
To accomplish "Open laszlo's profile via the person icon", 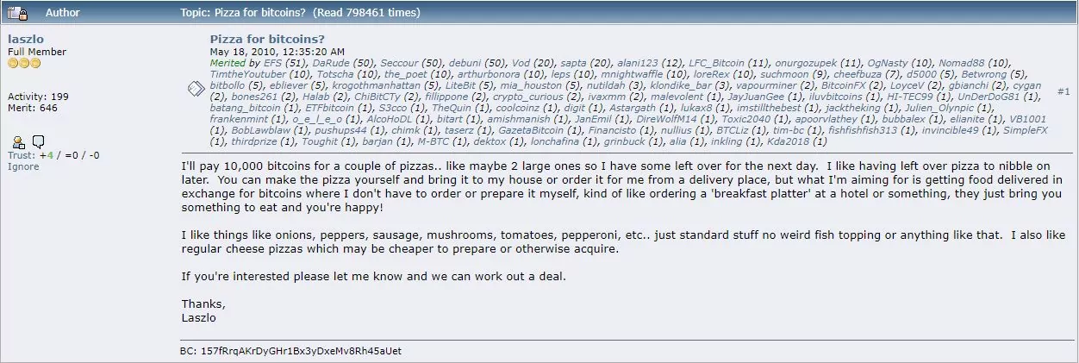I will coord(18,142).
